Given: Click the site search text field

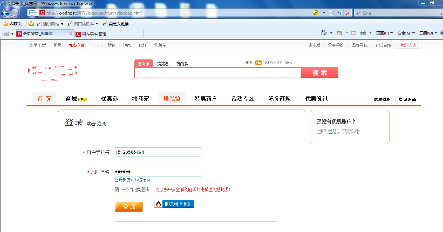Looking at the screenshot, I should (x=218, y=73).
